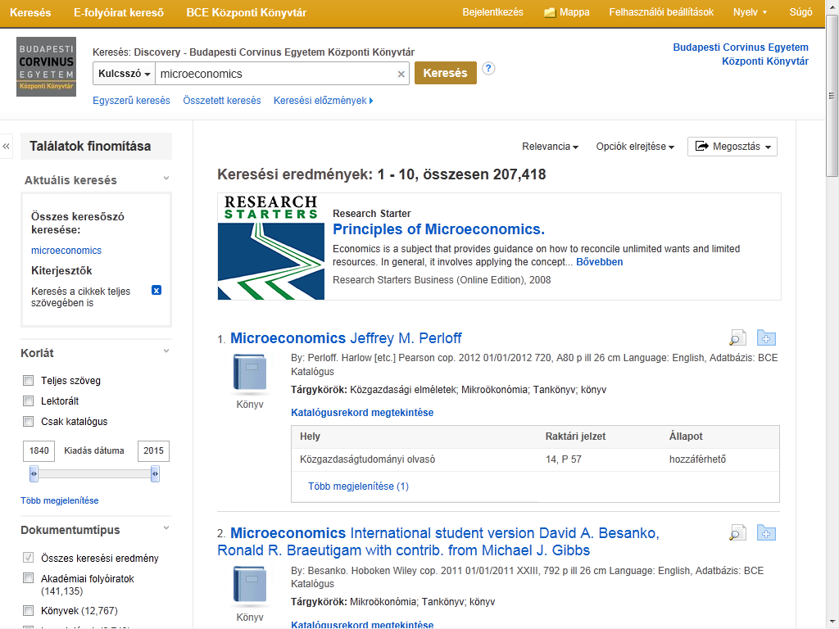Collapse the left sidebar with the double-arrow icon
The image size is (839, 629).
(6, 146)
